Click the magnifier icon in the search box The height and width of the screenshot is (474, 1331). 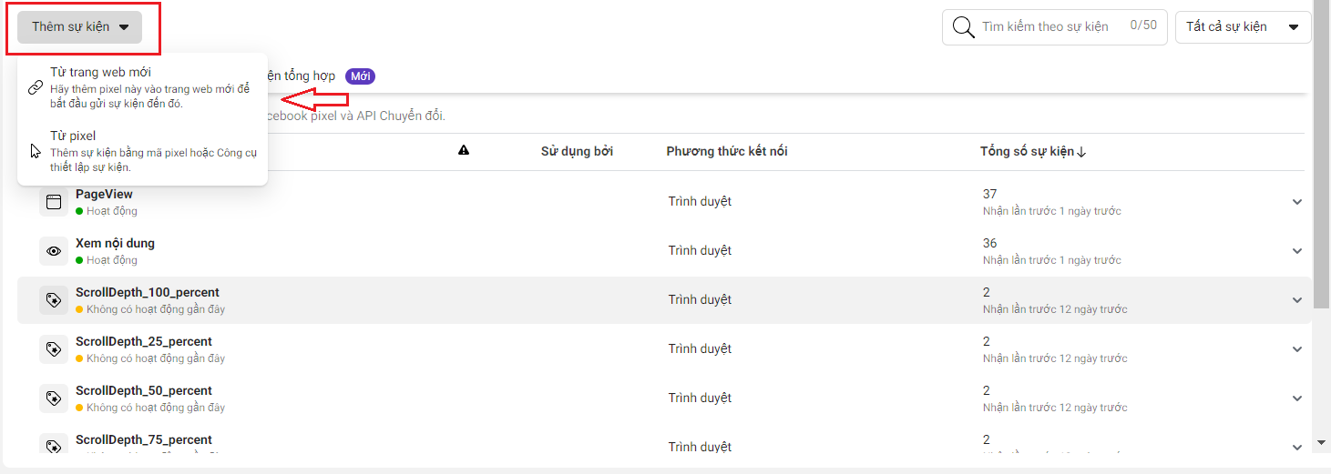[964, 26]
